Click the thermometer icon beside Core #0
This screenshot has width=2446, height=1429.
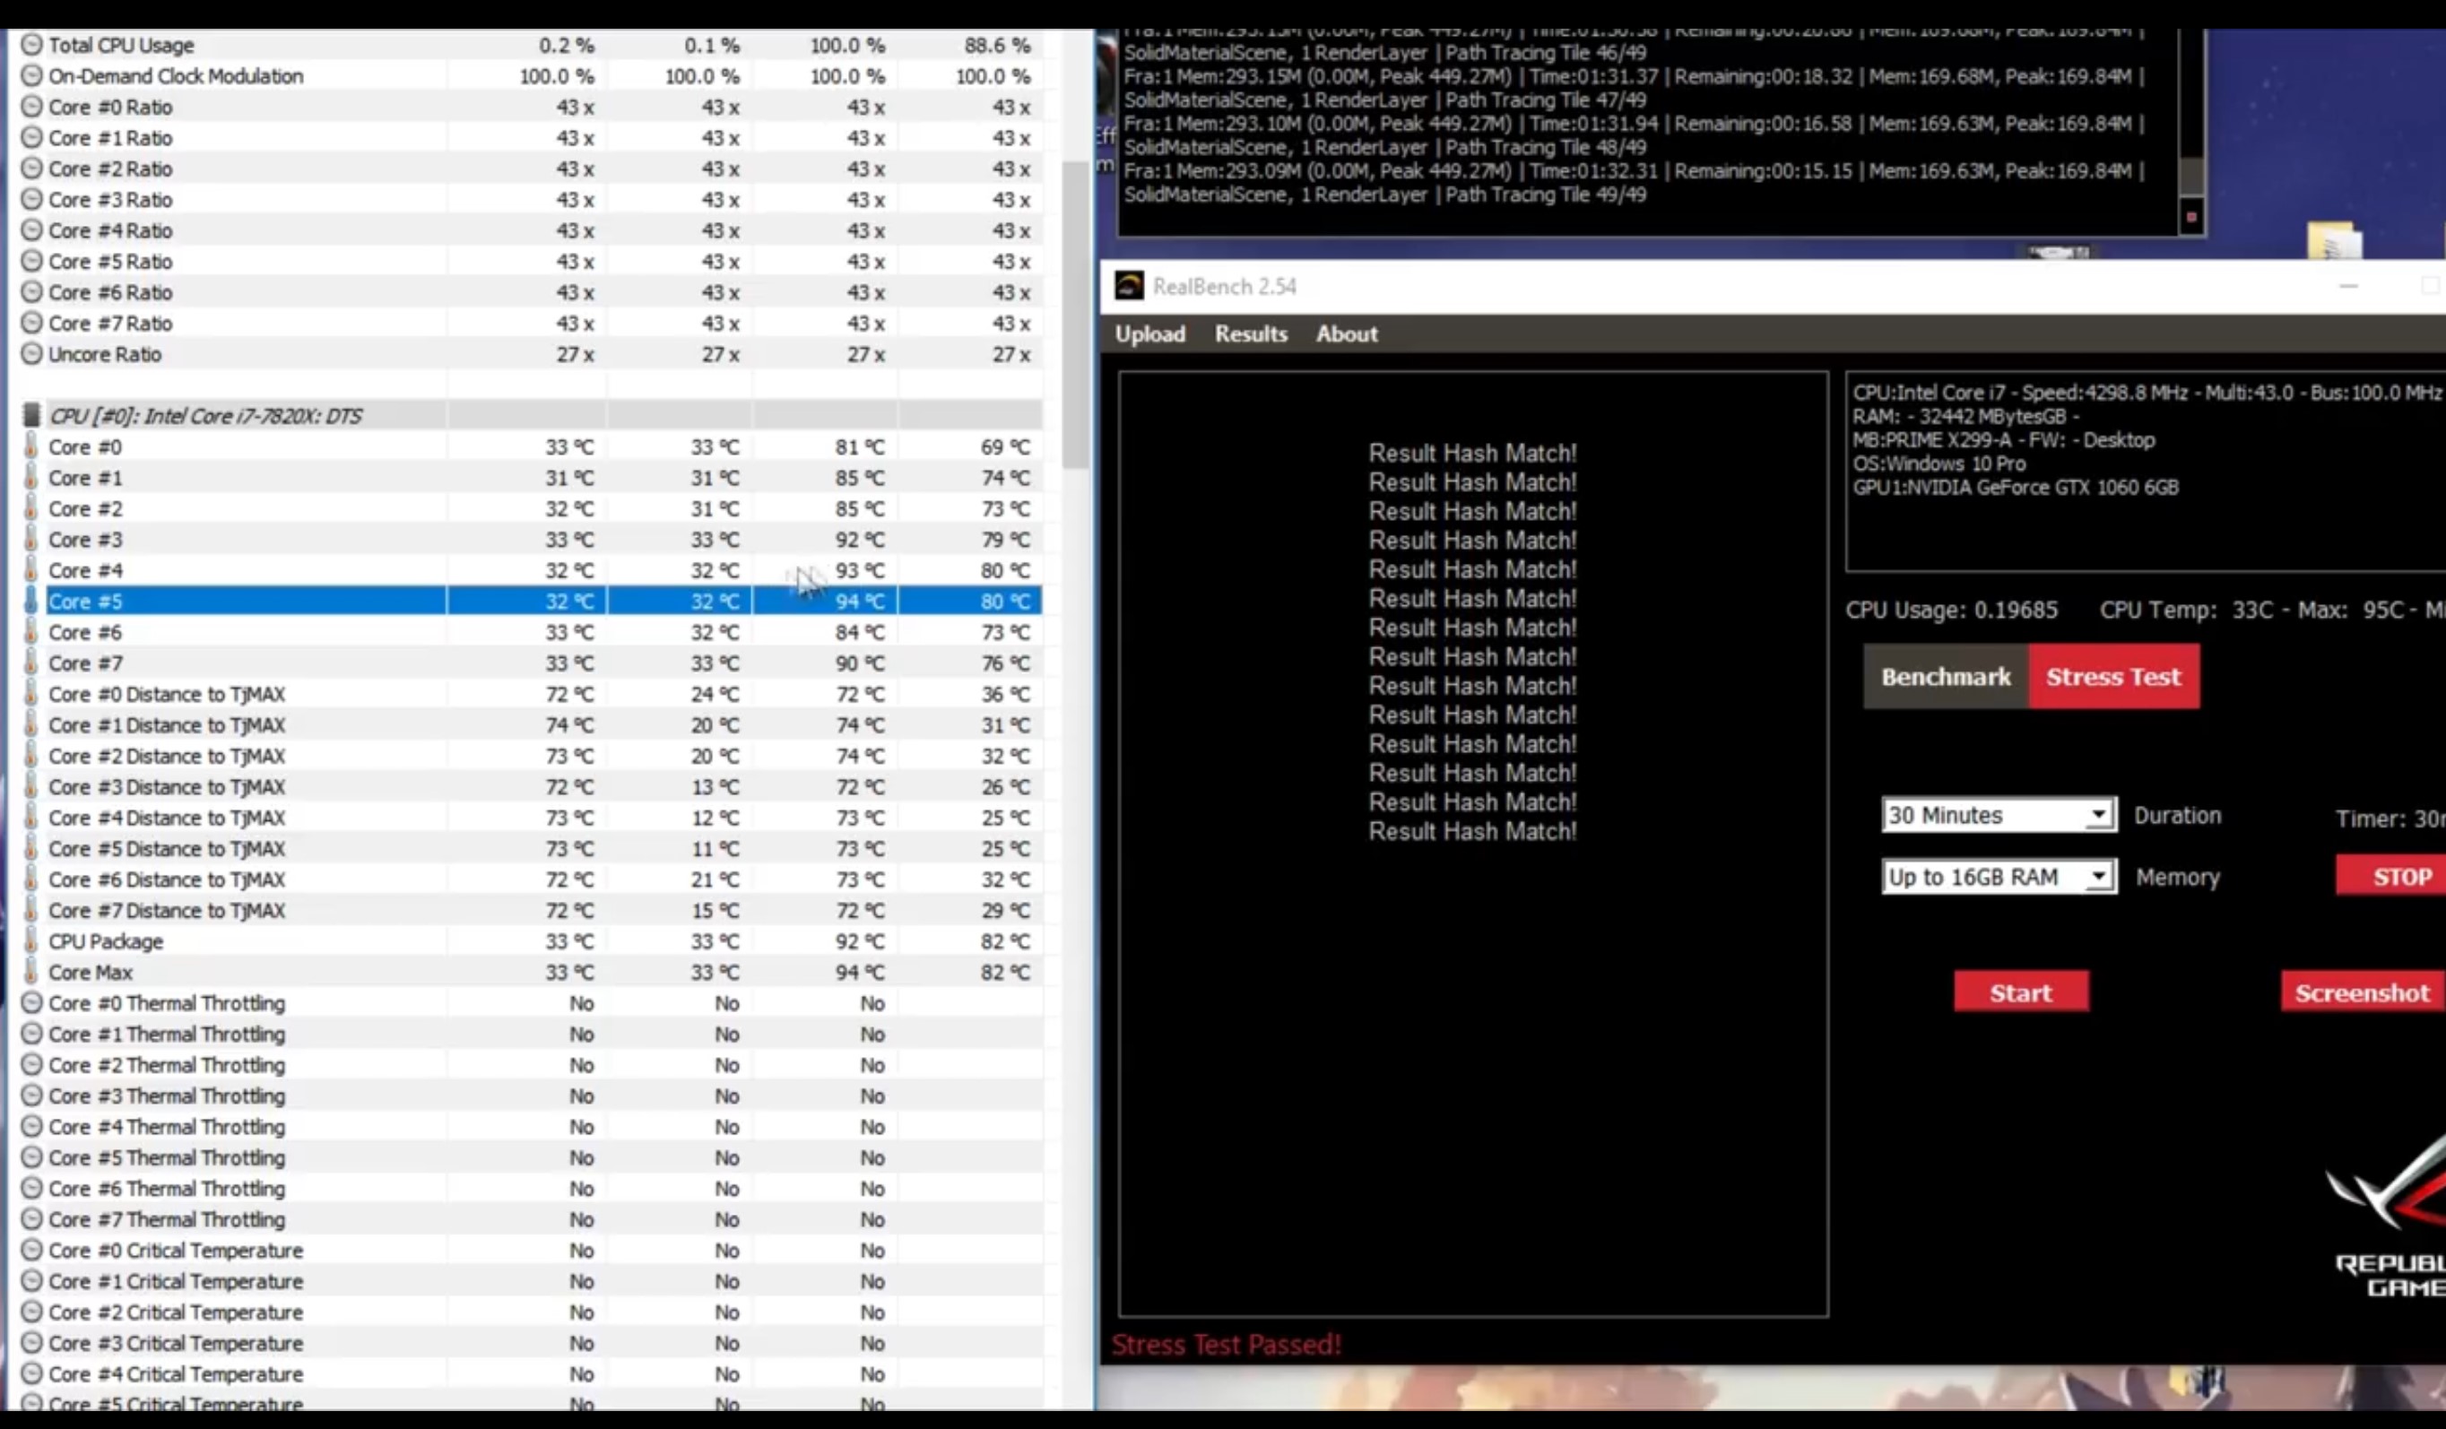[31, 446]
